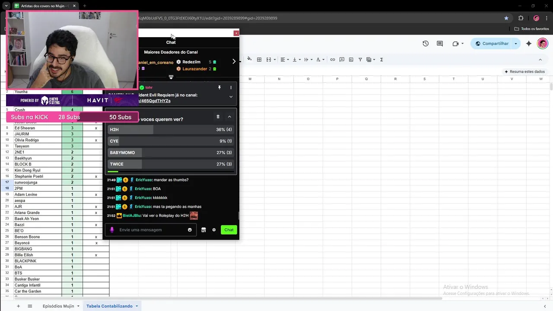Click the text wrapping icon
This screenshot has height=311, width=553.
click(x=306, y=60)
